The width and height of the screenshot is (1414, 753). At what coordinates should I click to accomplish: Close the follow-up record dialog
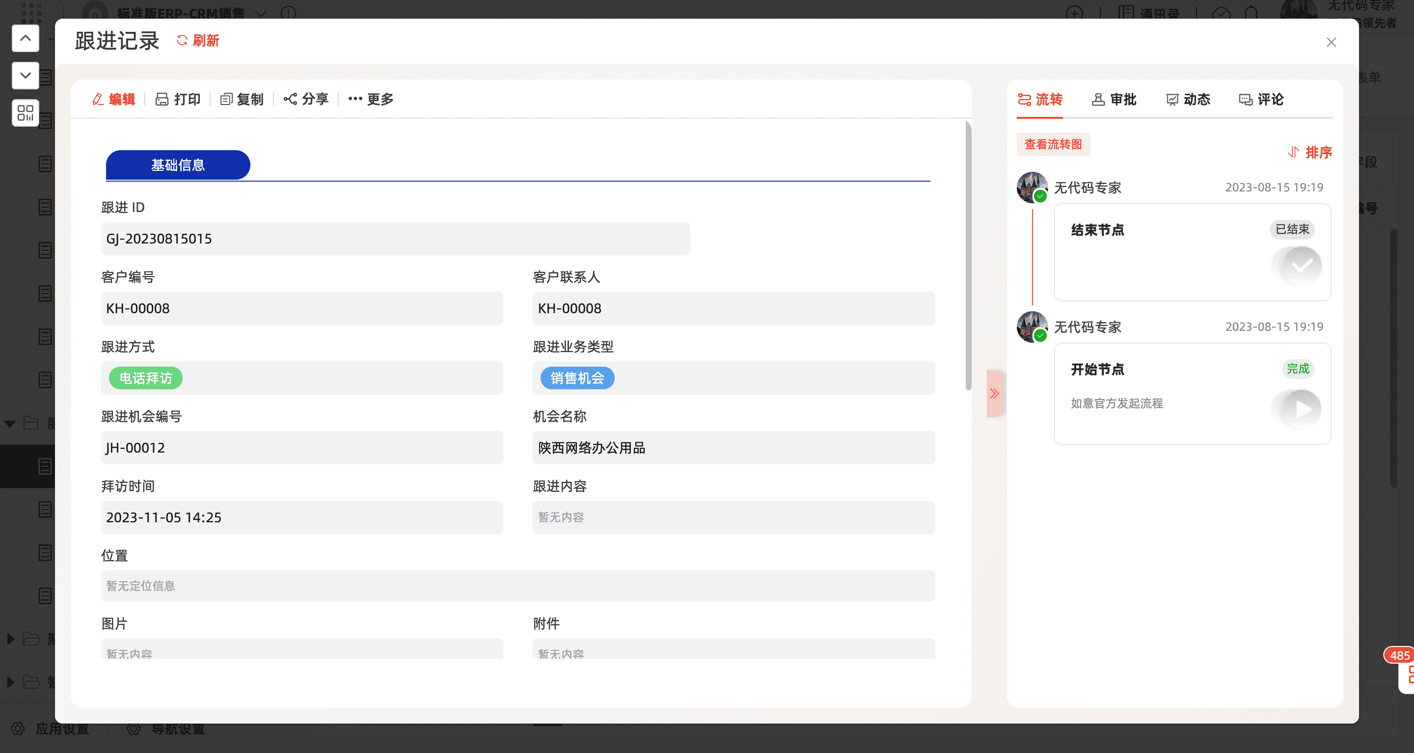[1331, 42]
